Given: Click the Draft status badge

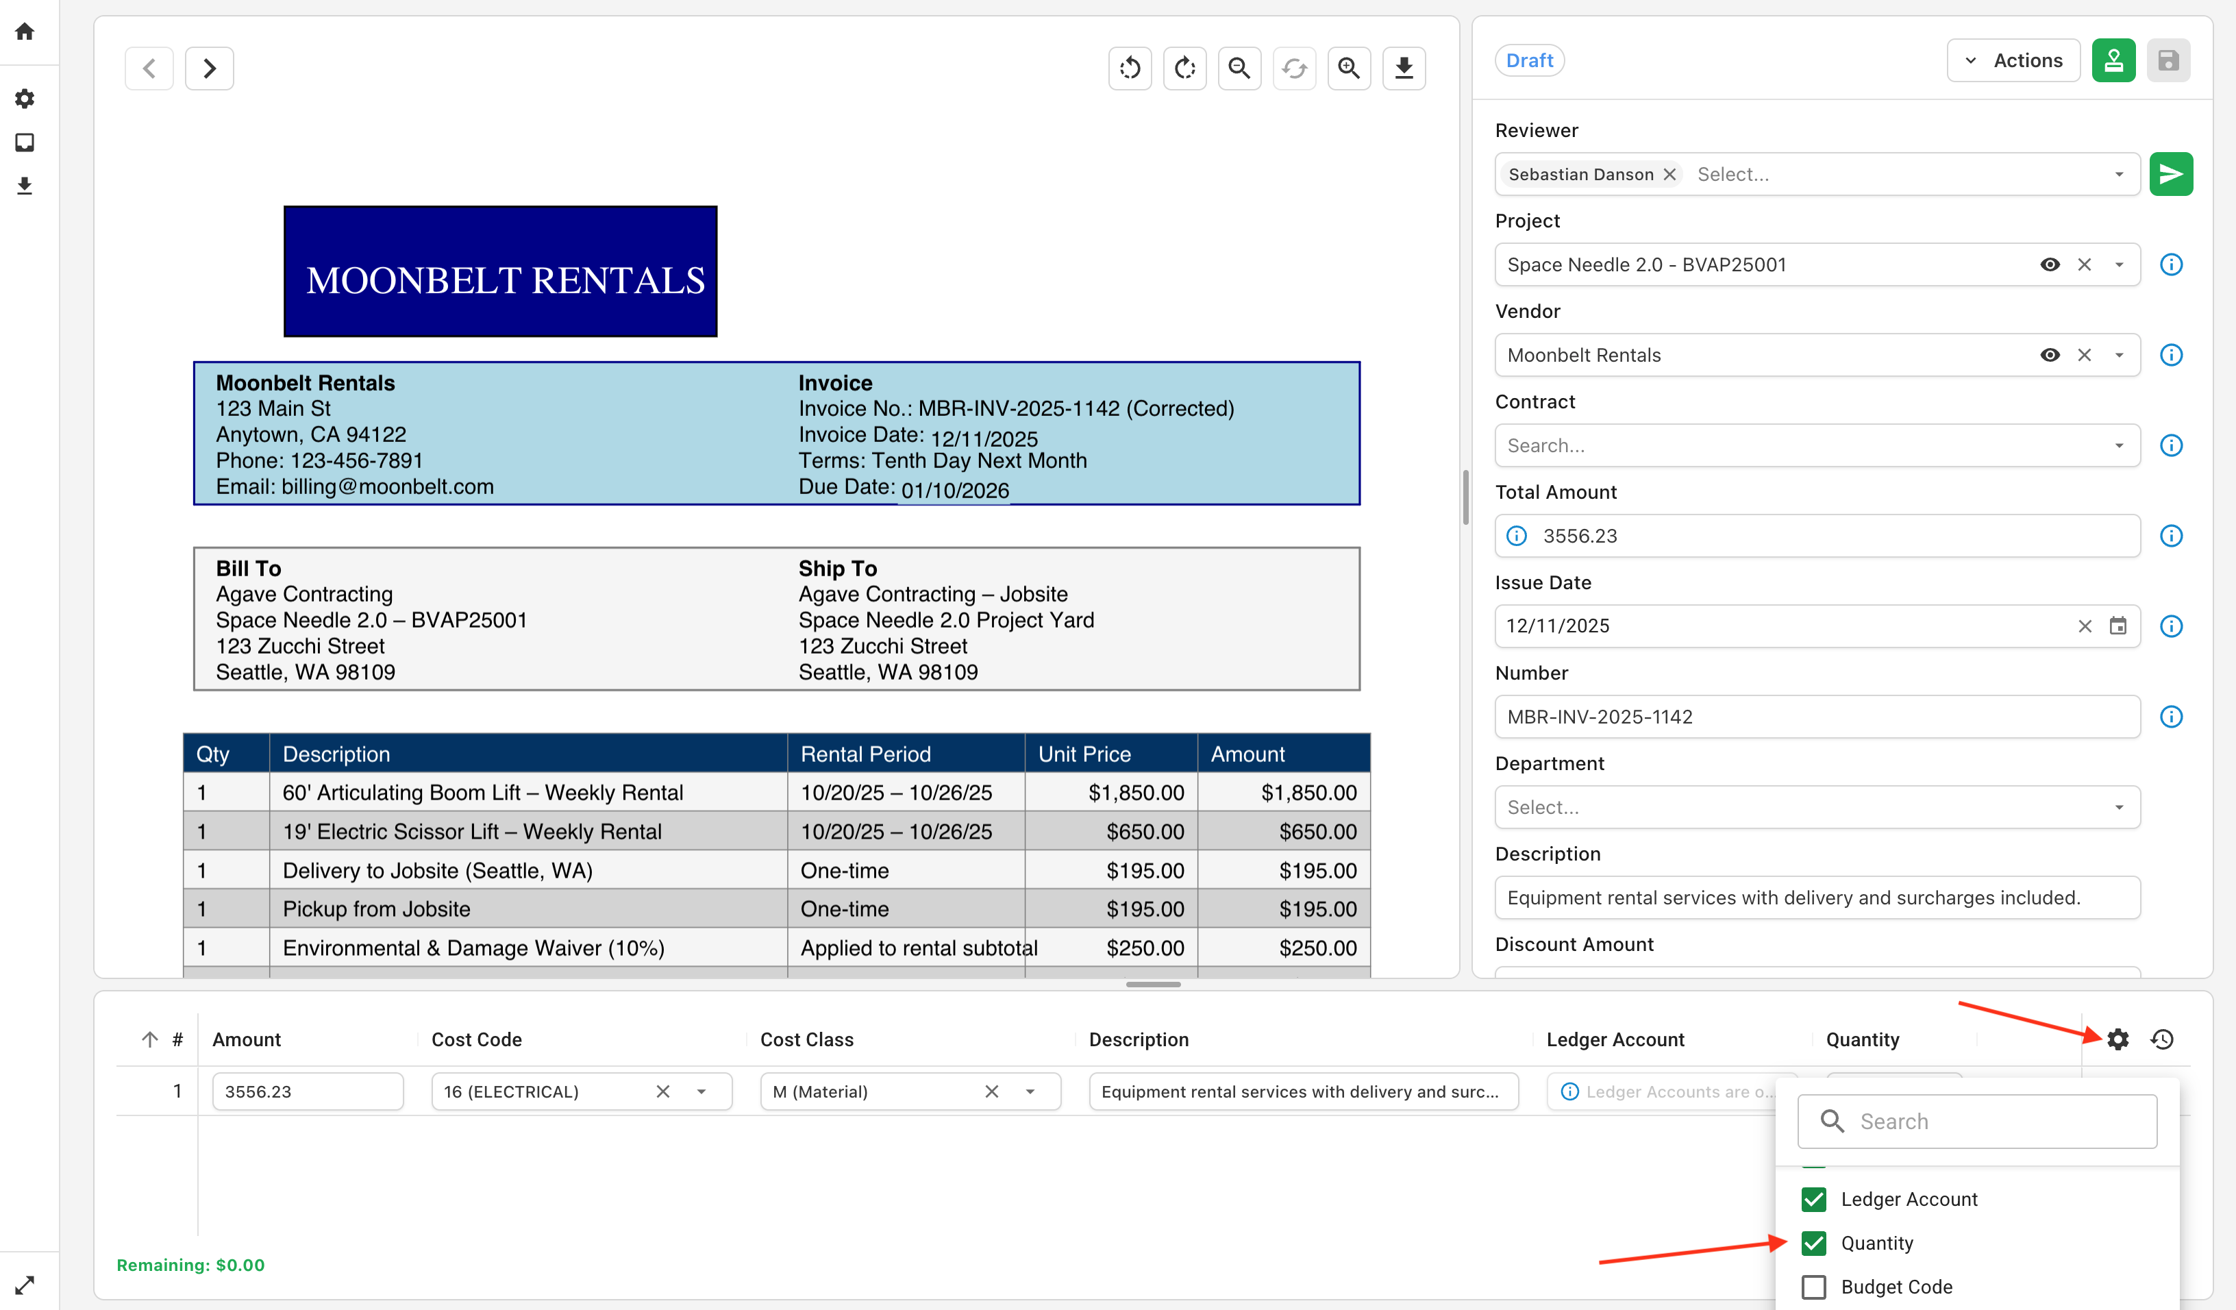Looking at the screenshot, I should (x=1530, y=60).
